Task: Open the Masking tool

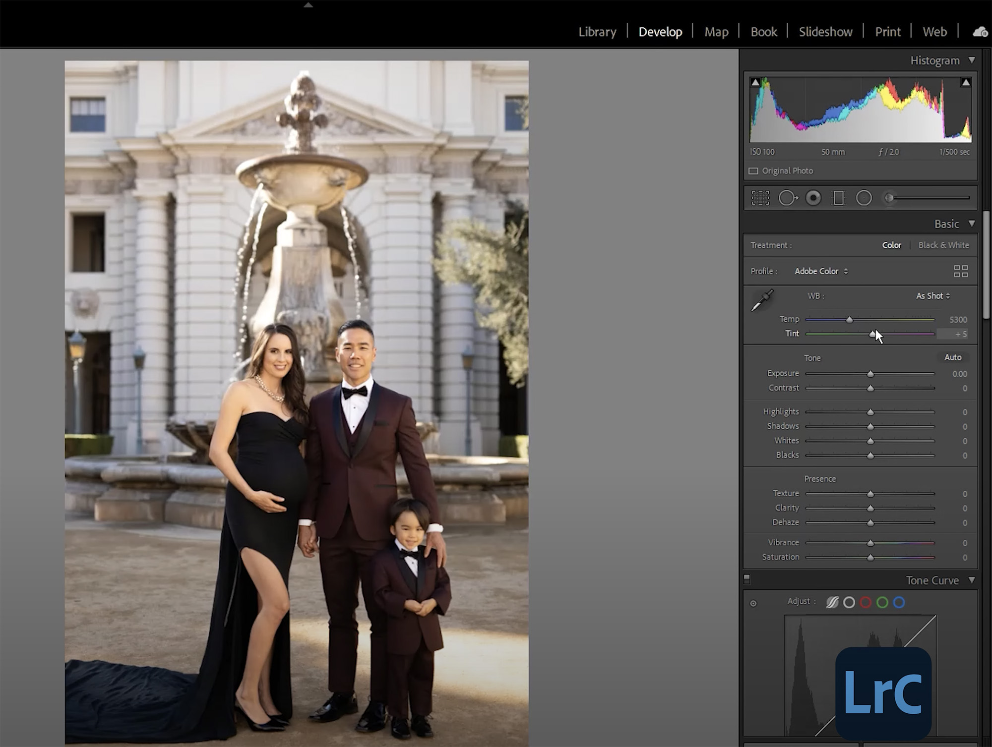Action: click(838, 197)
